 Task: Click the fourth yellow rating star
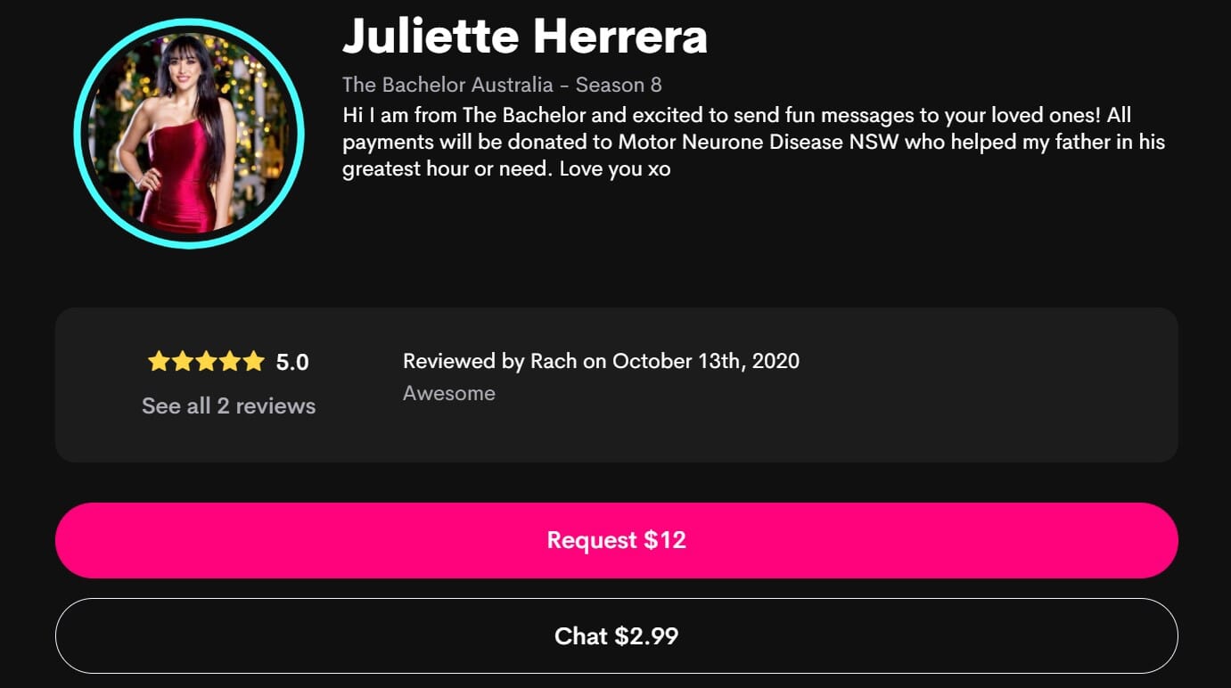click(x=230, y=361)
